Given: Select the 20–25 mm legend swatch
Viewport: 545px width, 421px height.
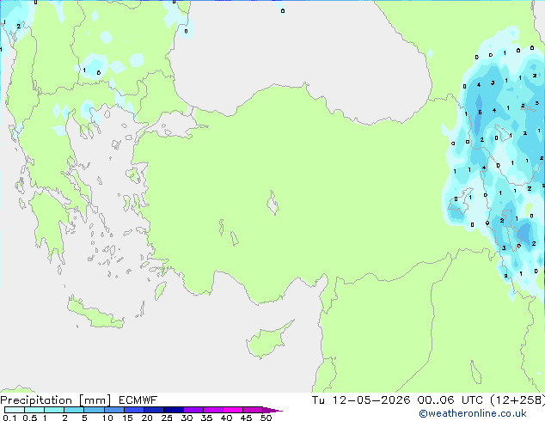Looking at the screenshot, I should click(x=153, y=410).
